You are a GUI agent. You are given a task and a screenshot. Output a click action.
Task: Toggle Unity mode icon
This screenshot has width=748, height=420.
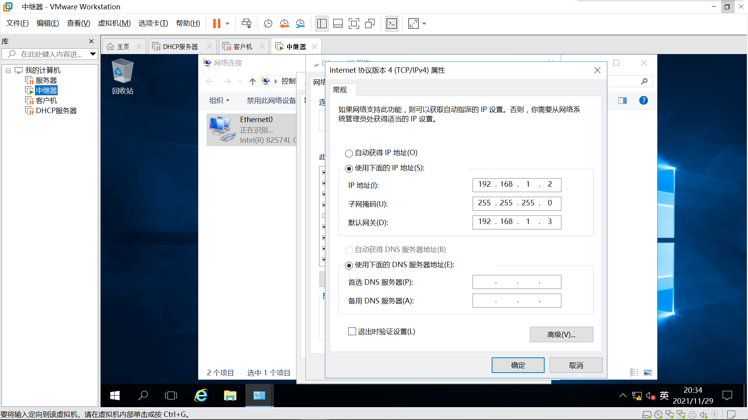coord(370,24)
